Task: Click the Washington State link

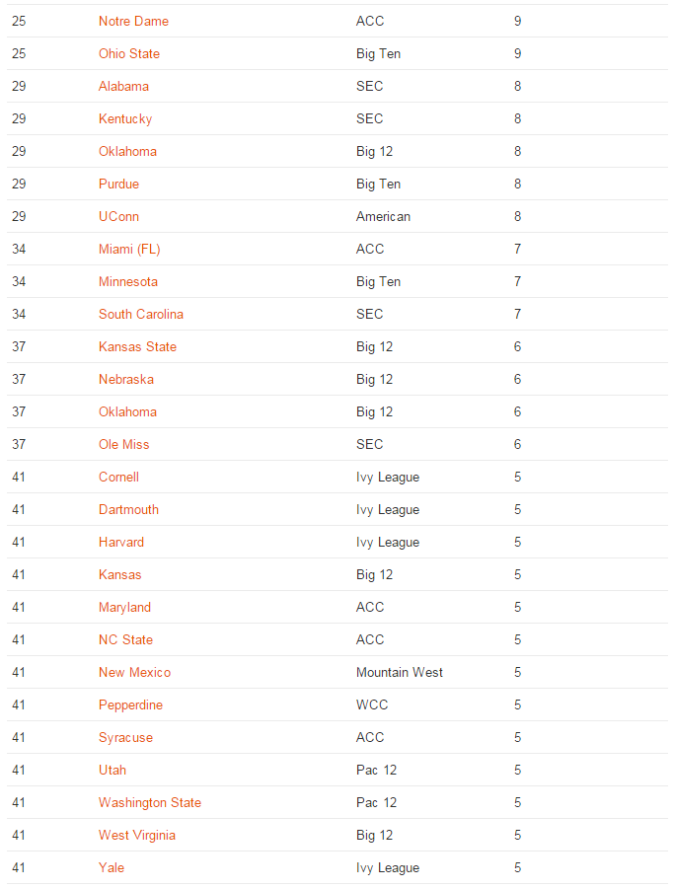Action: [x=150, y=802]
